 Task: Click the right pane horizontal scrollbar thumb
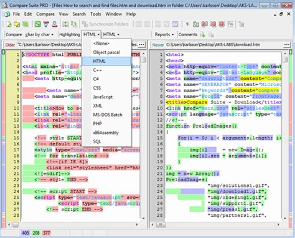coord(161,224)
